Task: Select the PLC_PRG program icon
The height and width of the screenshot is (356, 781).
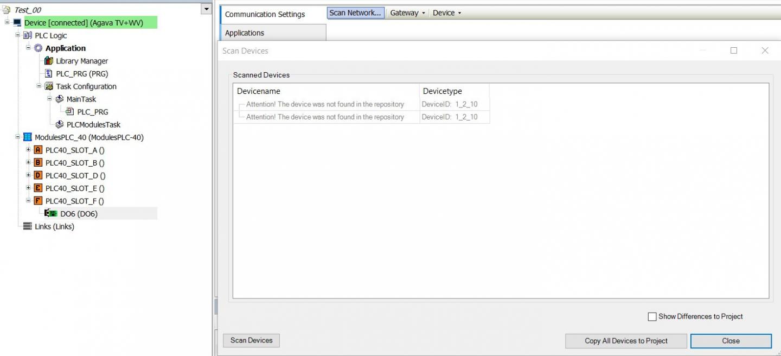Action: [x=49, y=74]
